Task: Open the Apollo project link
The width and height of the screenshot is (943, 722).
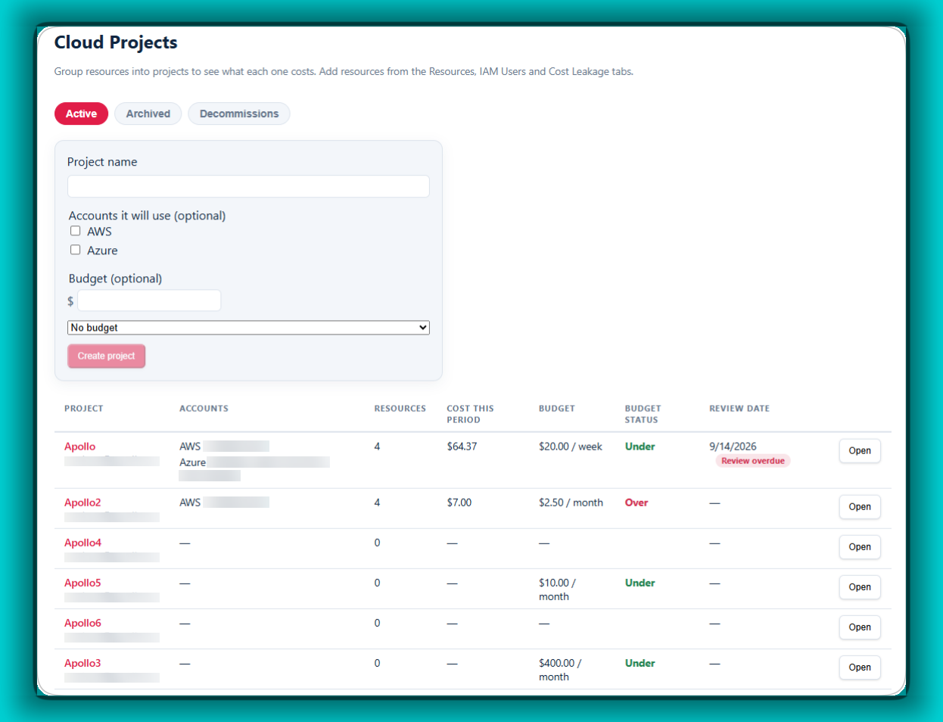Action: (79, 447)
